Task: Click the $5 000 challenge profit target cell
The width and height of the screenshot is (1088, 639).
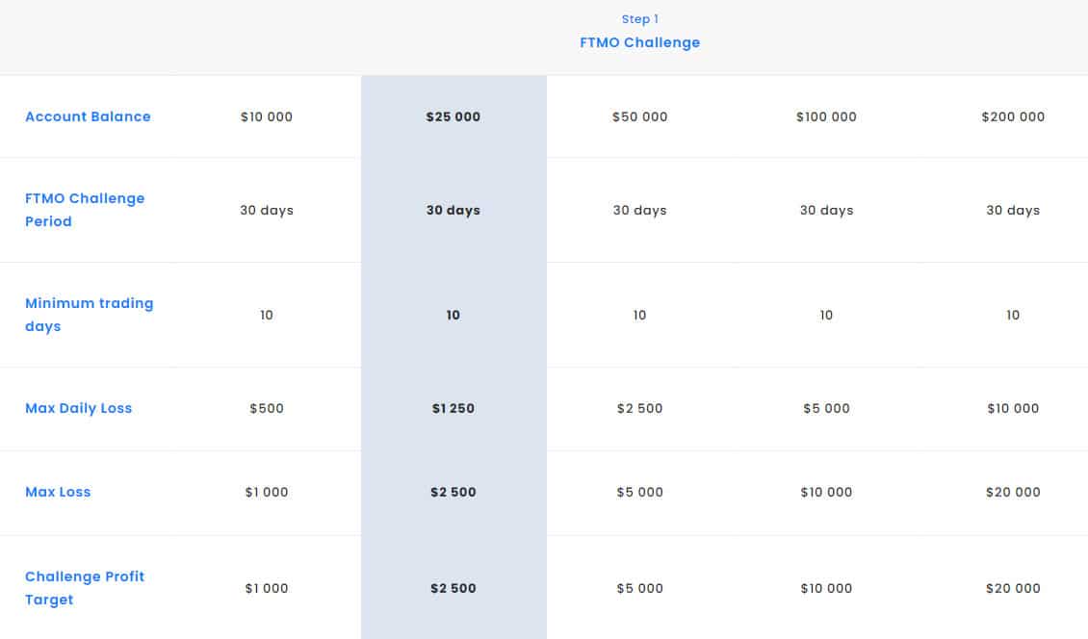Action: pyautogui.click(x=639, y=588)
